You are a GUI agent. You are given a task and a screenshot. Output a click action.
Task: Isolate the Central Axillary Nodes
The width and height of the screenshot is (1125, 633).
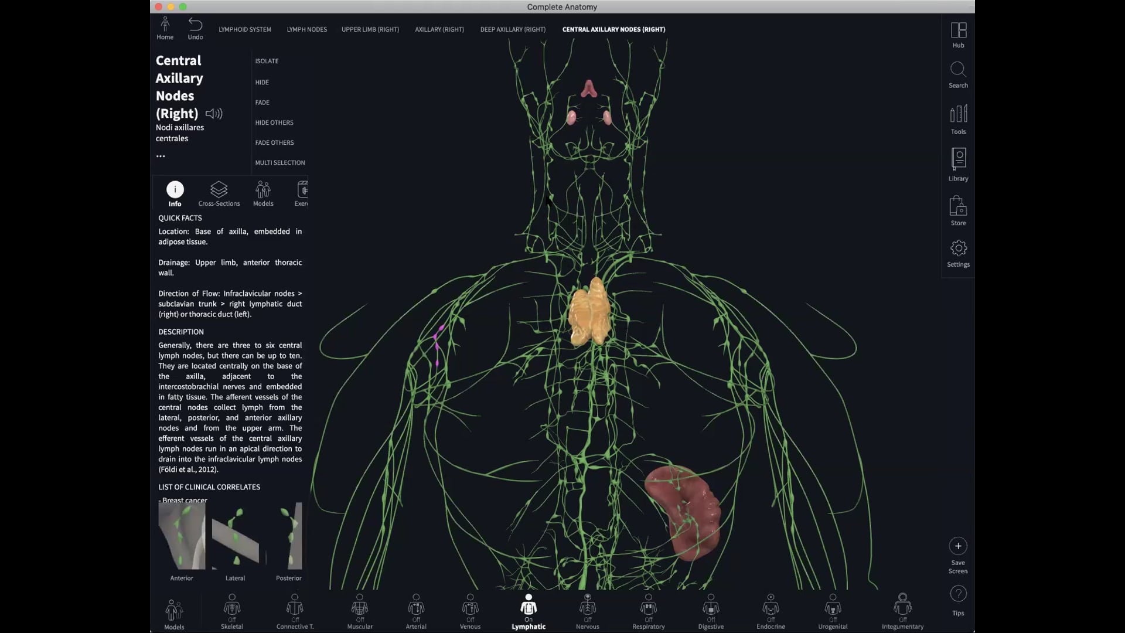click(x=267, y=60)
